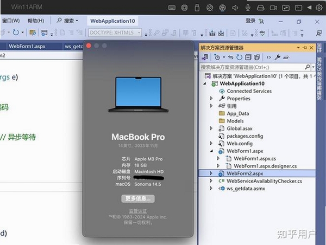The width and height of the screenshot is (326, 245).
Task: Open the dropdown arrow beside pending changes filter
Action: pos(224,57)
